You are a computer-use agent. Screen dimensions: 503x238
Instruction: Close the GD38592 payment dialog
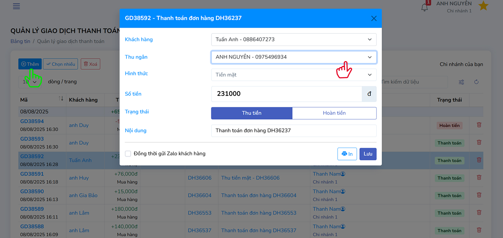(x=374, y=18)
